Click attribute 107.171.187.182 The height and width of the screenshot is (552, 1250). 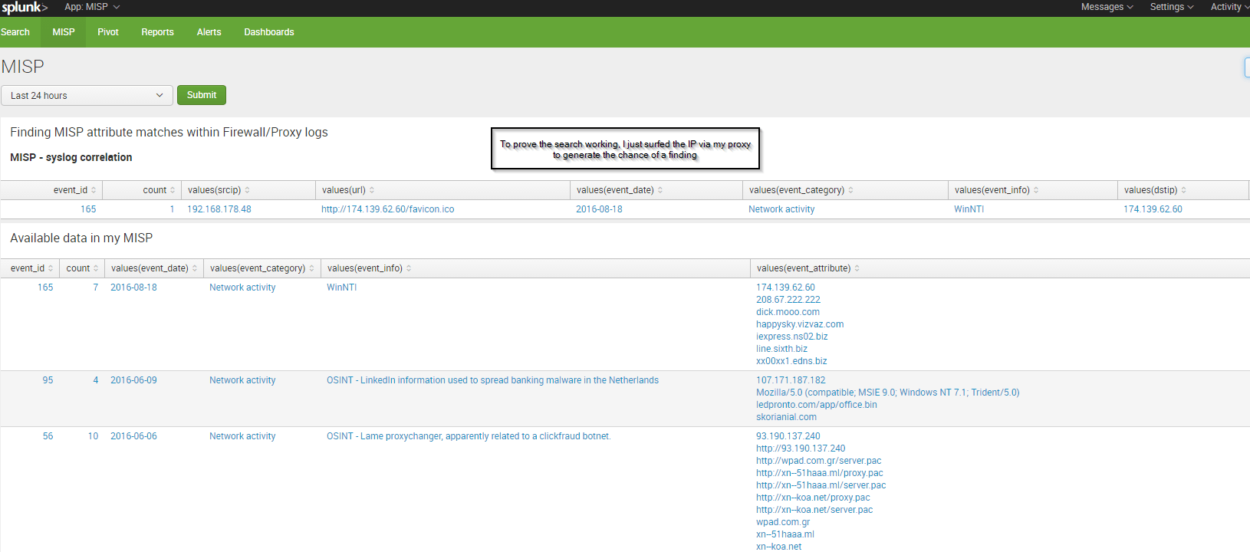pos(791,380)
